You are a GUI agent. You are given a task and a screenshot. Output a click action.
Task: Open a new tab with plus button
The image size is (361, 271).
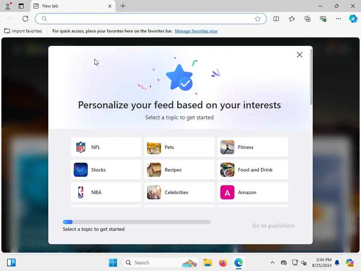click(123, 6)
